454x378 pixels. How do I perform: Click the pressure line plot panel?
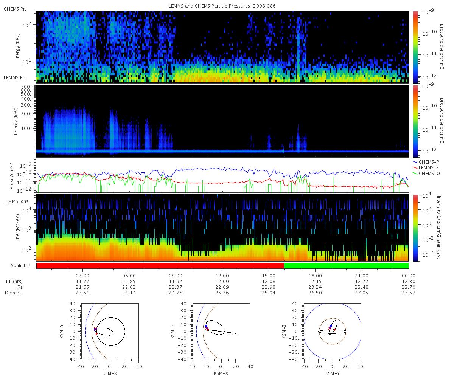(x=222, y=176)
